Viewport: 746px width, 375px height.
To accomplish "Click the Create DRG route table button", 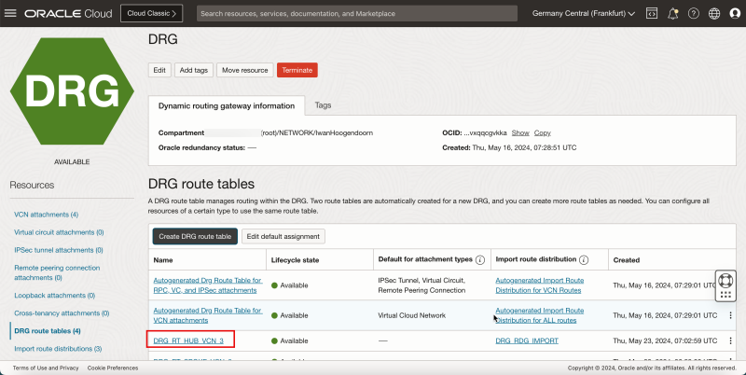I will pyautogui.click(x=193, y=237).
